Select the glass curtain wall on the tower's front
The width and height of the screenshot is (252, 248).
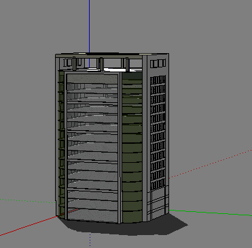92,148
